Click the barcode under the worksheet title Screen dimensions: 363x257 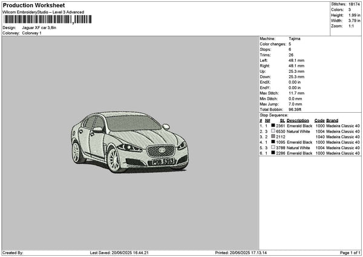[36, 19]
